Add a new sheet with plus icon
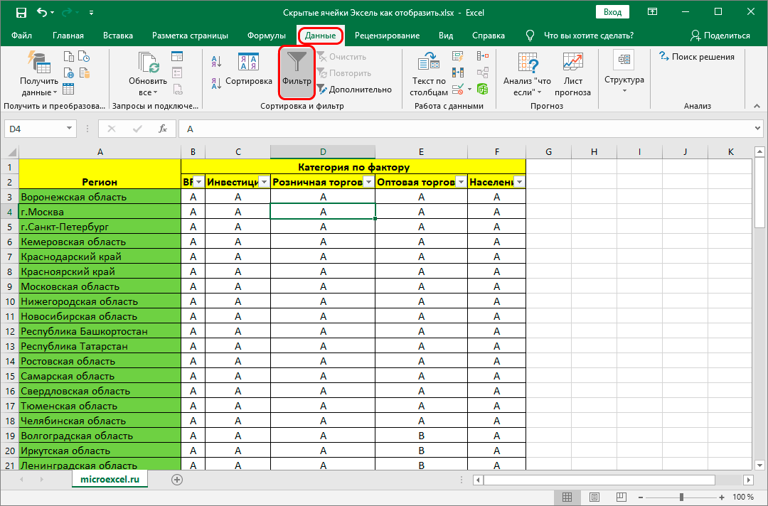 tap(177, 480)
